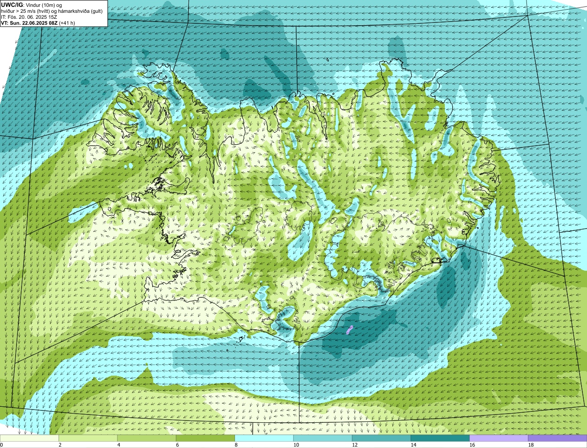This screenshot has height=448, width=587.
Task: Click the purple above-18 m/s legend swatch
Action: (x=558, y=438)
